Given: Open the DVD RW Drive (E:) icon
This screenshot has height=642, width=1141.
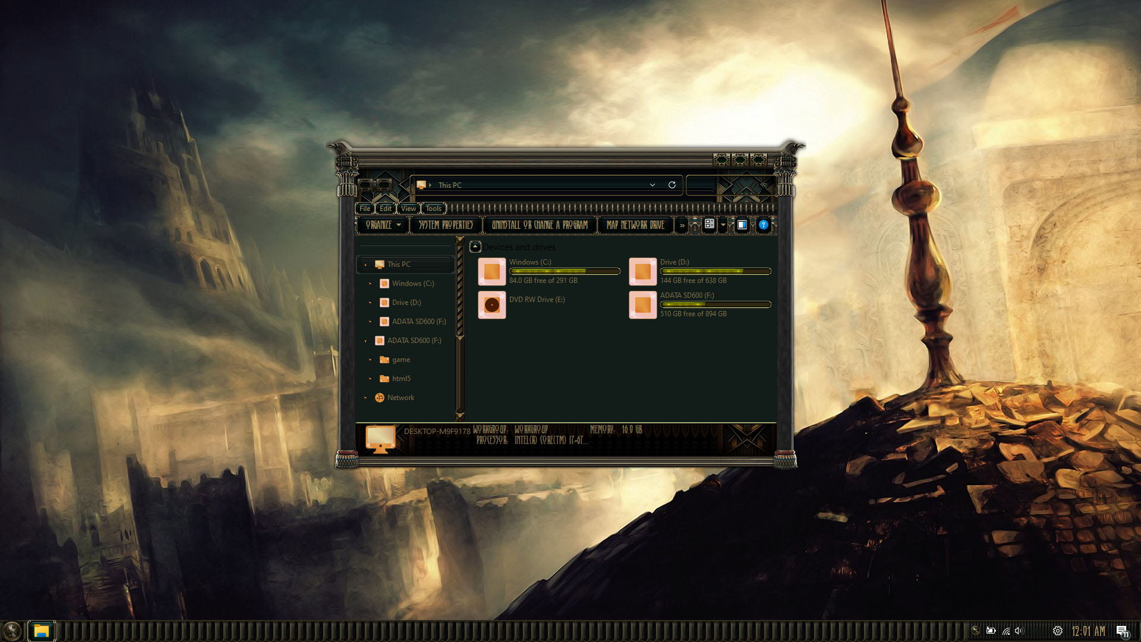Looking at the screenshot, I should coord(492,305).
